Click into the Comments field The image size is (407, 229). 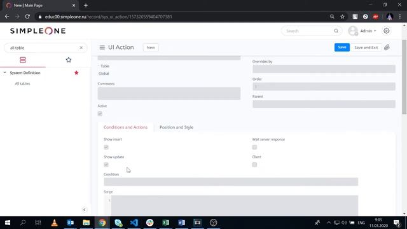pos(169,94)
